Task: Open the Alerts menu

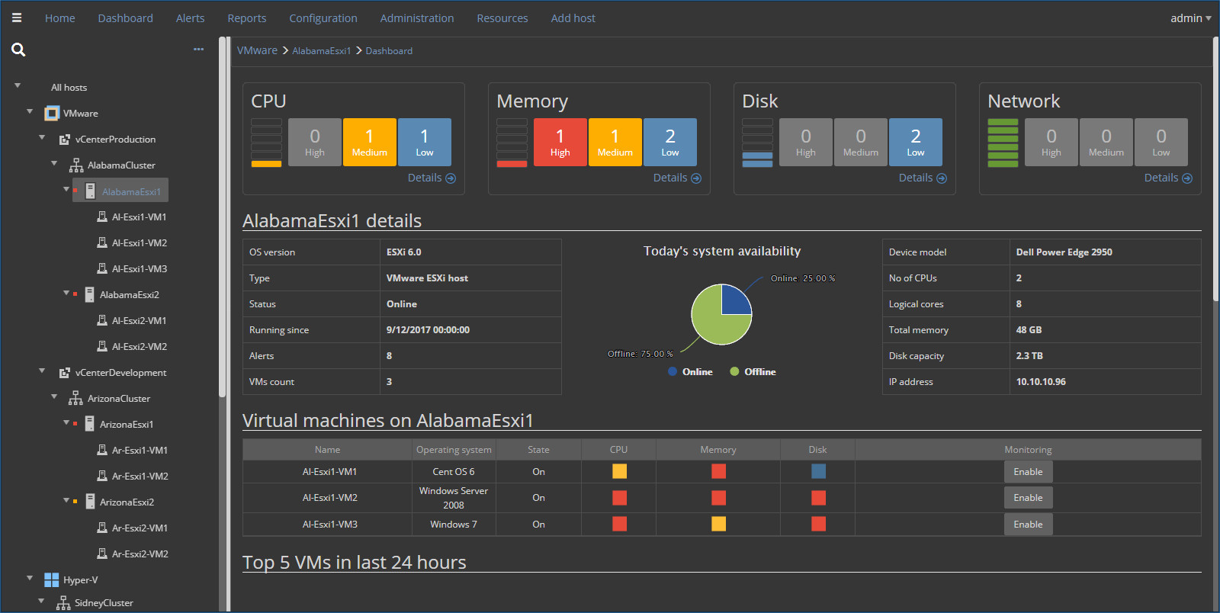Action: click(190, 18)
